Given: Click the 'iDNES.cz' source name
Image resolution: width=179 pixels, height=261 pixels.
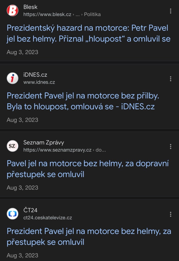Looking at the screenshot, I should (x=35, y=75).
